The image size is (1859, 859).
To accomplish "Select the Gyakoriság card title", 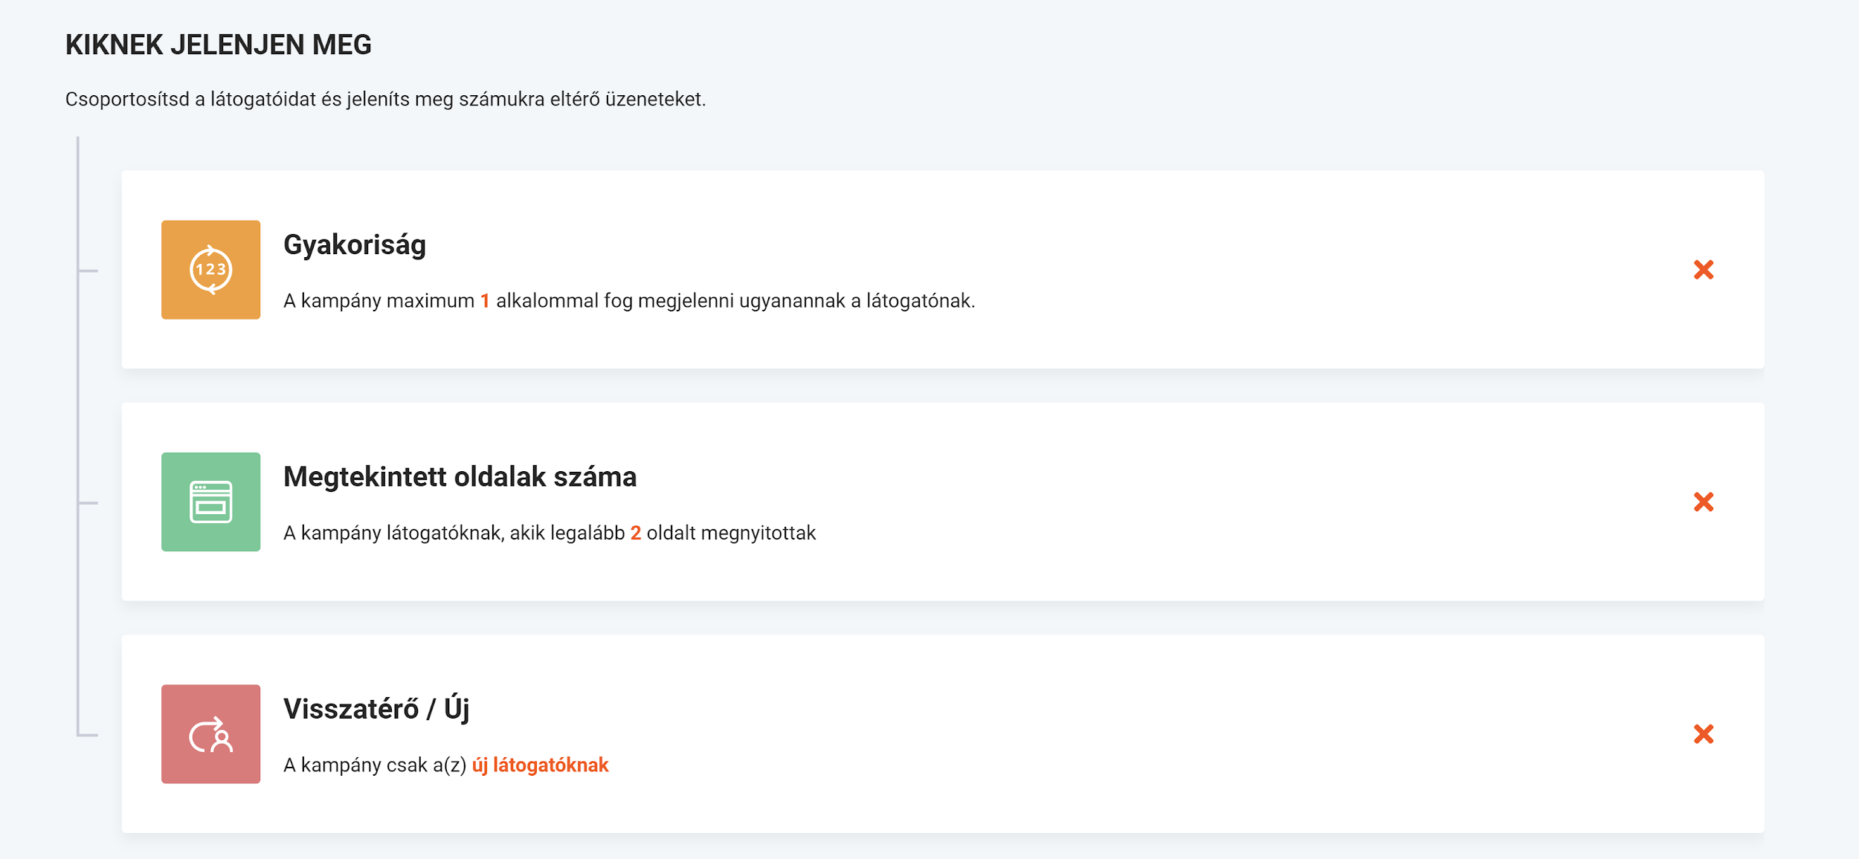I will pyautogui.click(x=355, y=245).
